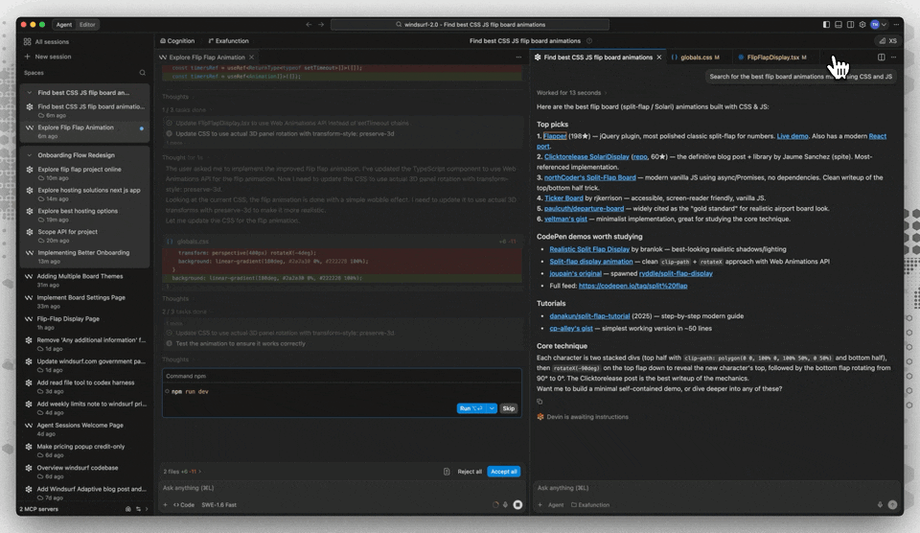Open the Run button dropdown arrow
The height and width of the screenshot is (533, 920).
click(x=492, y=408)
